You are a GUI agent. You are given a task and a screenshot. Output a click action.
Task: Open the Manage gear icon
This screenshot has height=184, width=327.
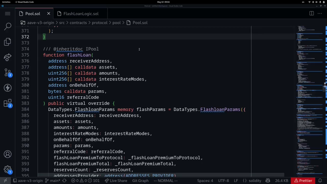click(8, 170)
